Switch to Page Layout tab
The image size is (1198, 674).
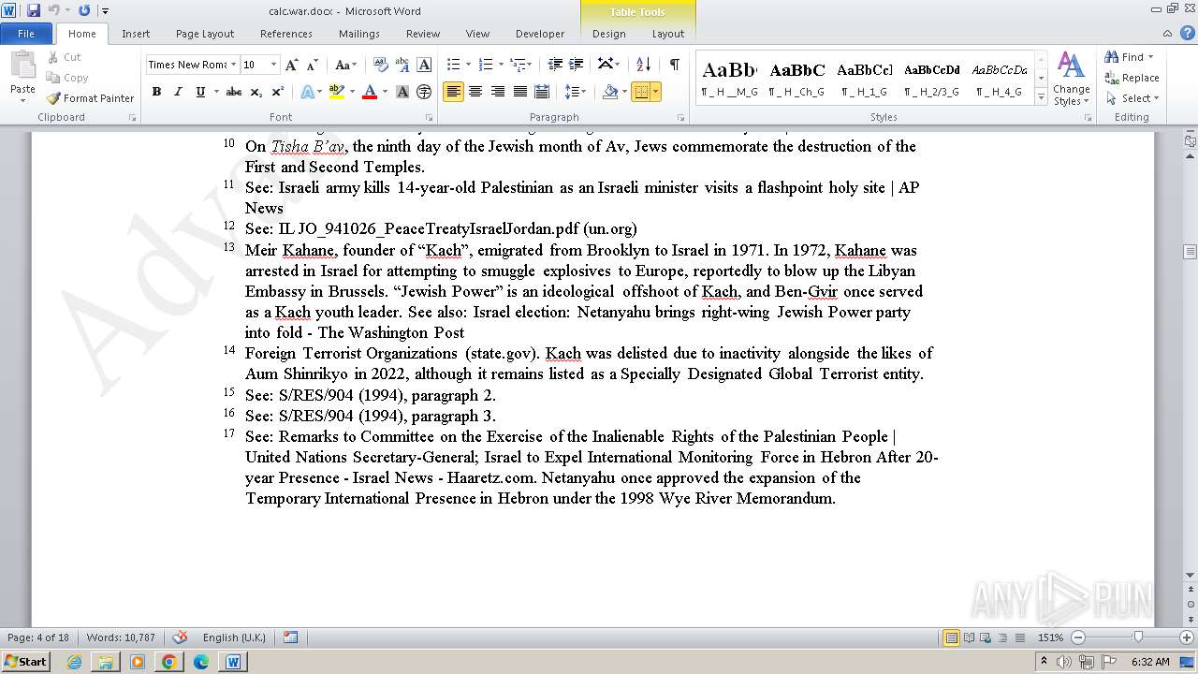click(205, 34)
